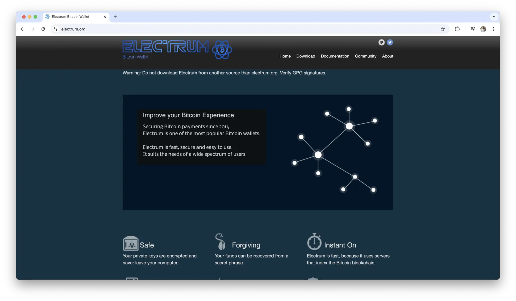Open the media controls icon in toolbar
Screen dimensions: 516x301
click(472, 29)
